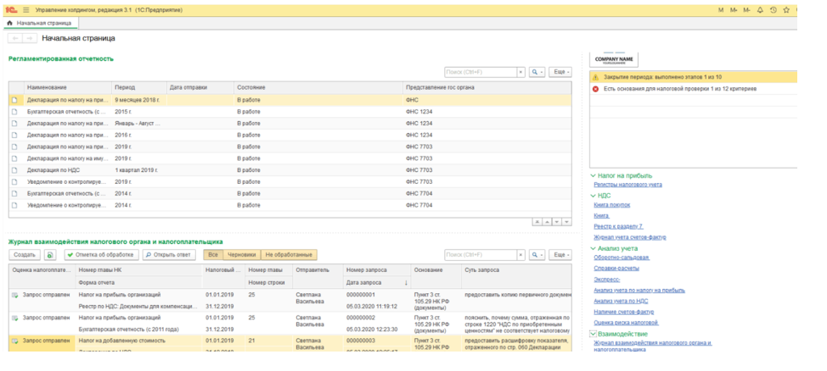Sort by Представление гос органа column
This screenshot has width=827, height=371.
tap(487, 87)
